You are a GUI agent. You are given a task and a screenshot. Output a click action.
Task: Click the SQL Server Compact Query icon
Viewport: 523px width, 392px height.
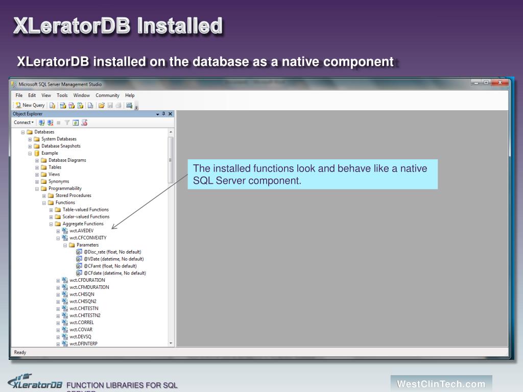pyautogui.click(x=90, y=105)
